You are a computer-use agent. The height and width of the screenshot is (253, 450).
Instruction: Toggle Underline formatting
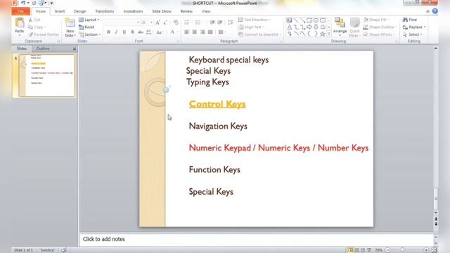(x=124, y=32)
